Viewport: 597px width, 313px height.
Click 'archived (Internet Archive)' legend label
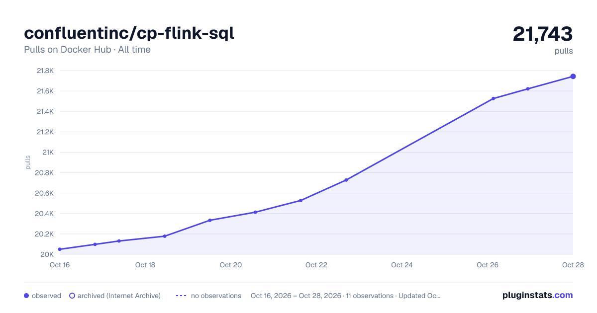(119, 296)
